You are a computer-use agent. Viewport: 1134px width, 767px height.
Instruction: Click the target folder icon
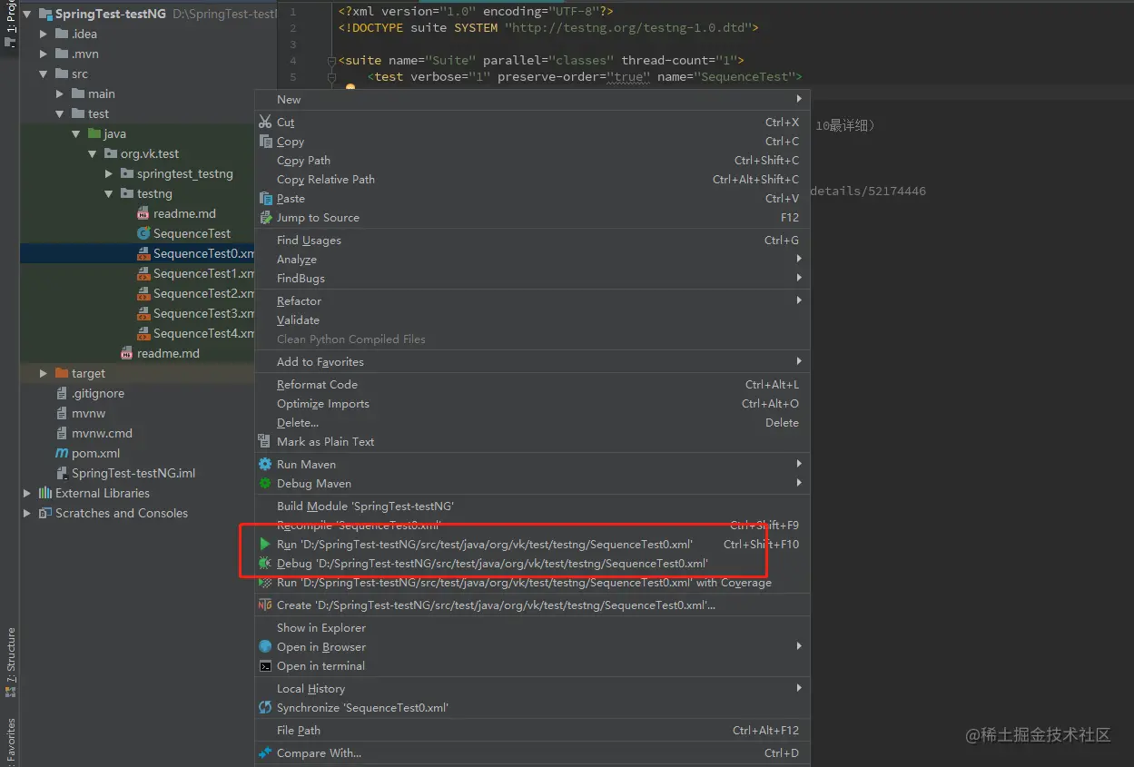coord(62,373)
